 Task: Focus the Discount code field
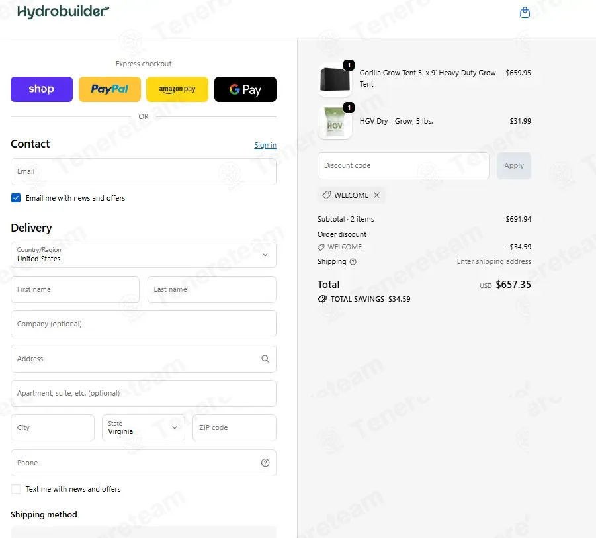point(404,166)
